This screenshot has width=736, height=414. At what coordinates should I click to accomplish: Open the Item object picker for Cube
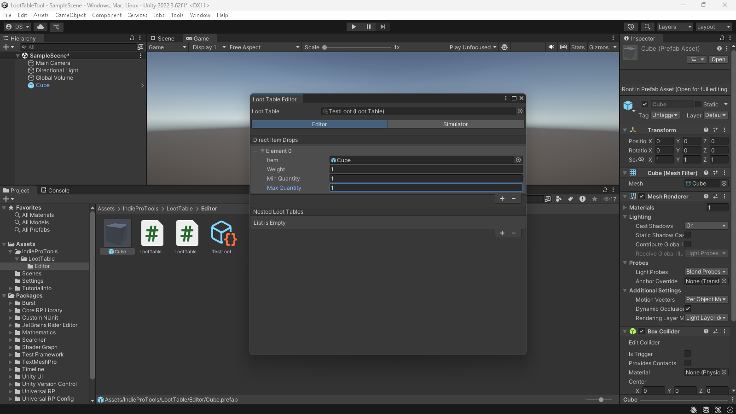pyautogui.click(x=518, y=160)
